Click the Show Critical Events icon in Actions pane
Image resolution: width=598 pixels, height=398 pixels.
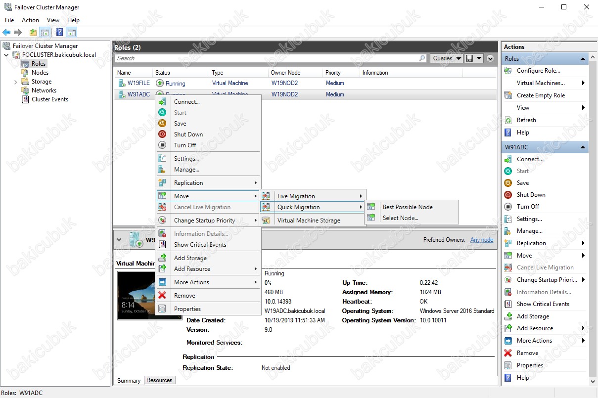(508, 304)
